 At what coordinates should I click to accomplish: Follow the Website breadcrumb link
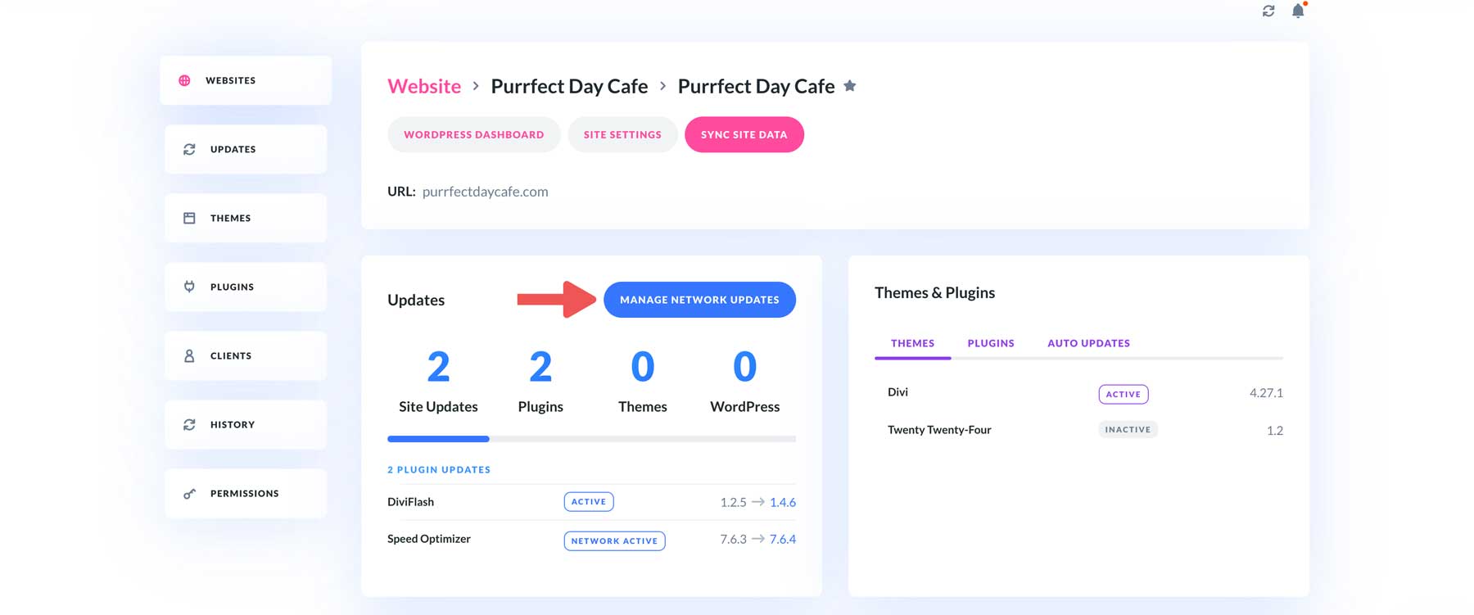pos(424,86)
